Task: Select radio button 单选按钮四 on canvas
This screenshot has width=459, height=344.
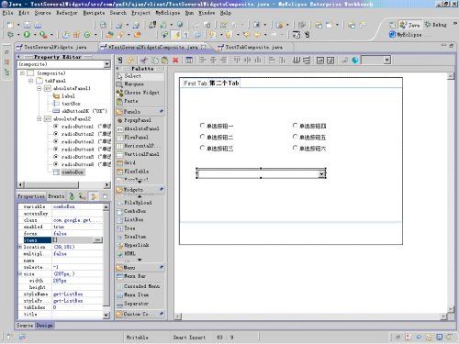Action: pos(309,126)
